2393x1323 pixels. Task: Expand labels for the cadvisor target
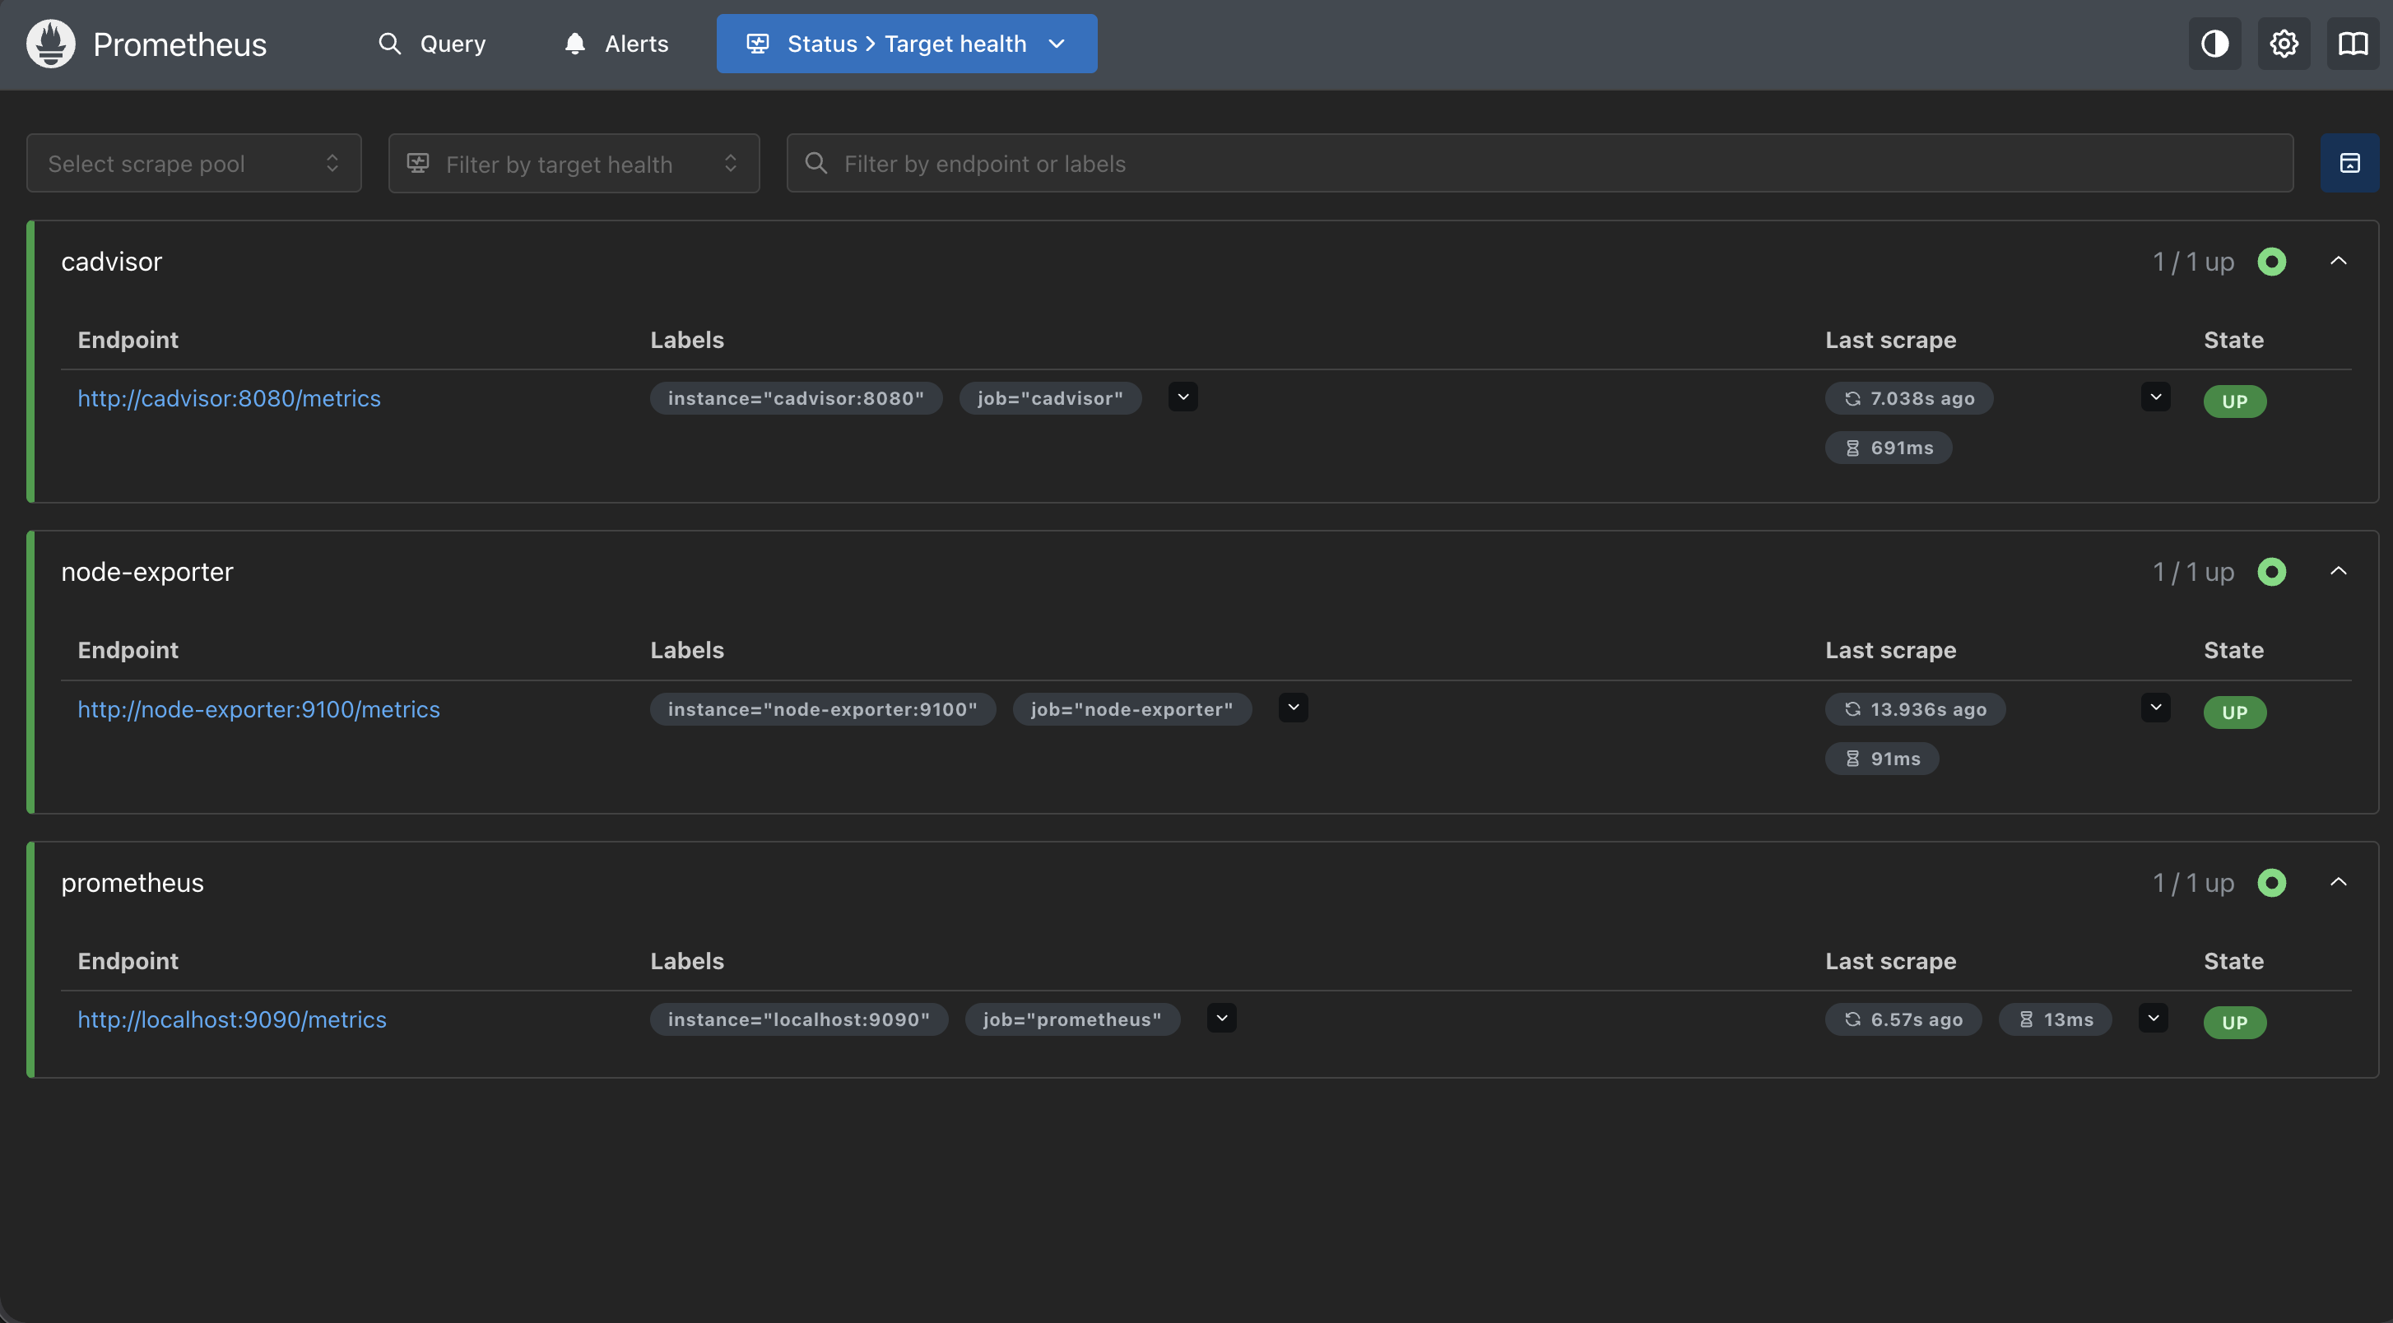tap(1183, 397)
